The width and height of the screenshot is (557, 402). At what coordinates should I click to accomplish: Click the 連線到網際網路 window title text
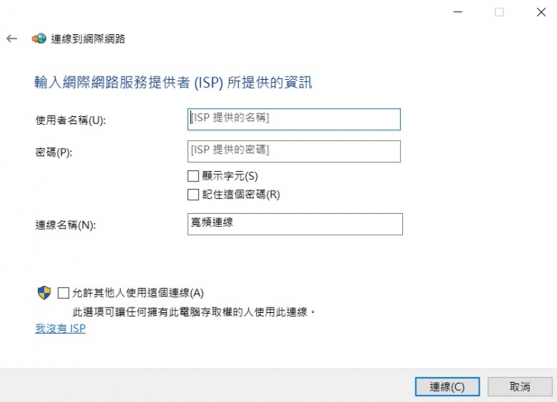click(x=88, y=39)
